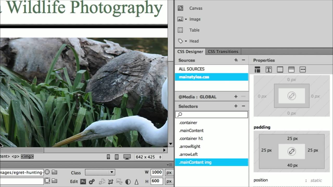Toggle padding link lock icon
Screen dimensions: 333x187
(x=291, y=151)
